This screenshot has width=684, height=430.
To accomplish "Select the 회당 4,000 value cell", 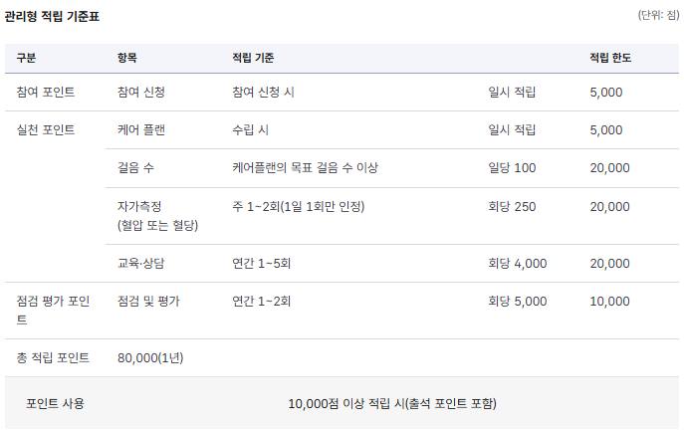I will tap(518, 264).
